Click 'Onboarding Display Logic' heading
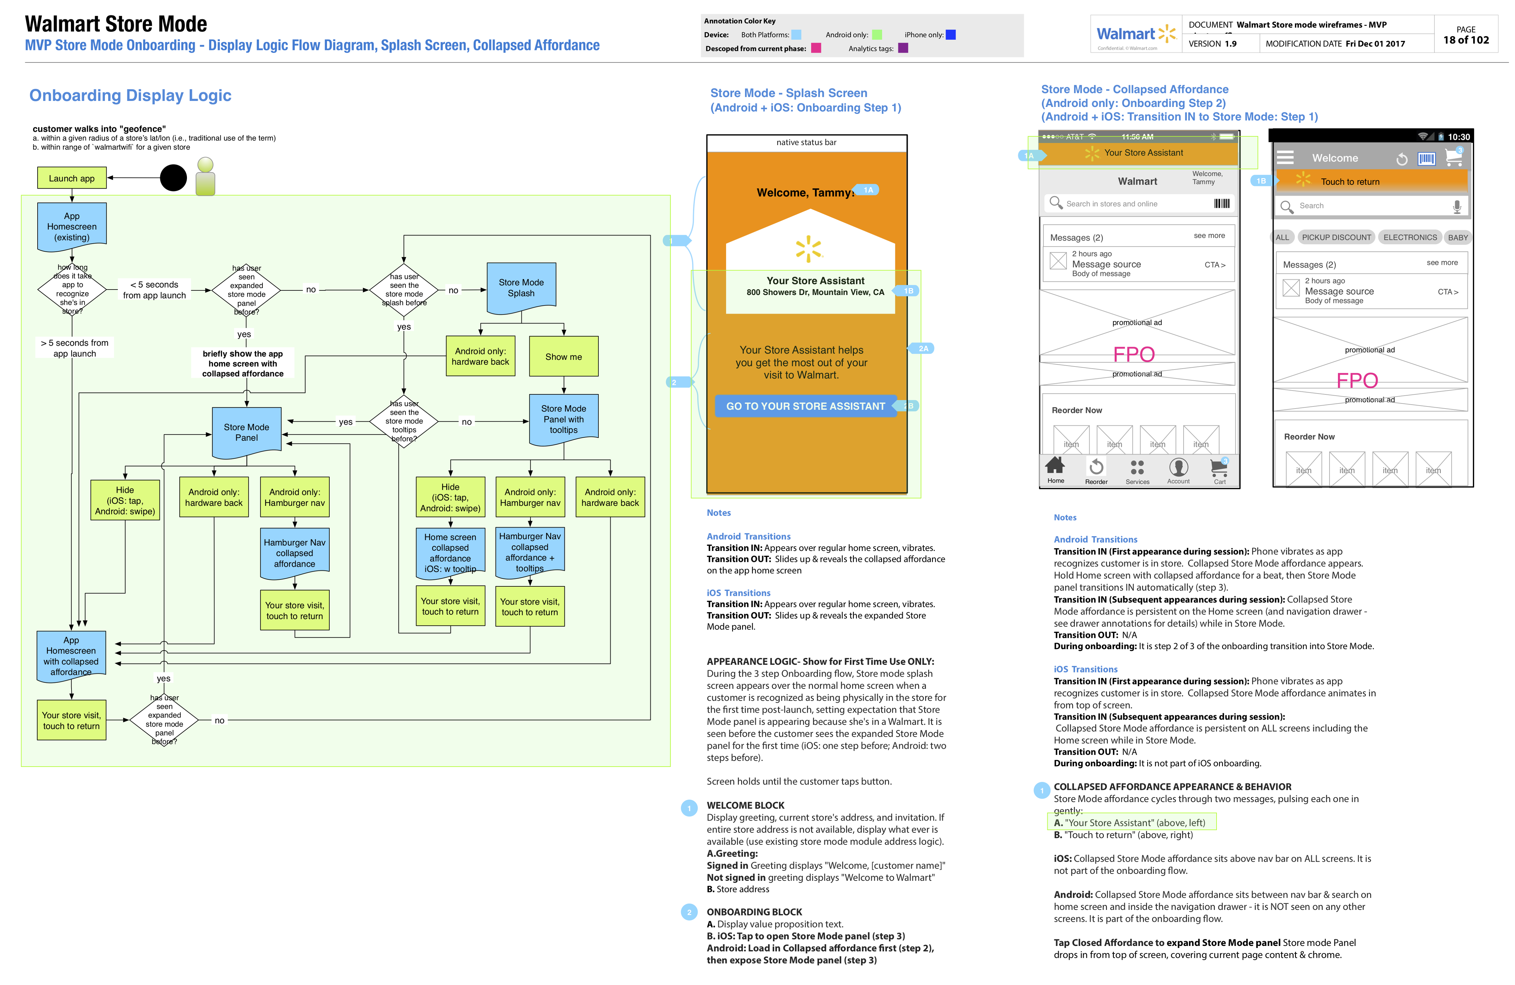The width and height of the screenshot is (1515, 985). [131, 95]
